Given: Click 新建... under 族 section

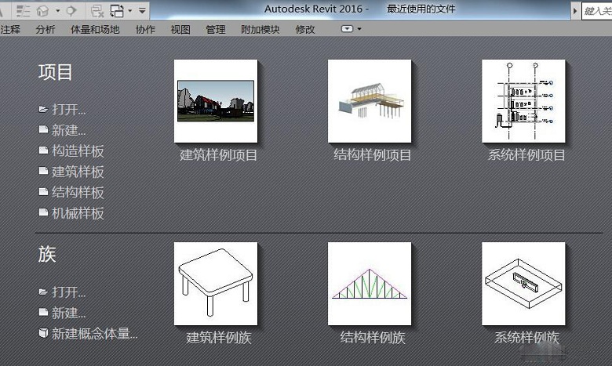Looking at the screenshot, I should tap(69, 313).
